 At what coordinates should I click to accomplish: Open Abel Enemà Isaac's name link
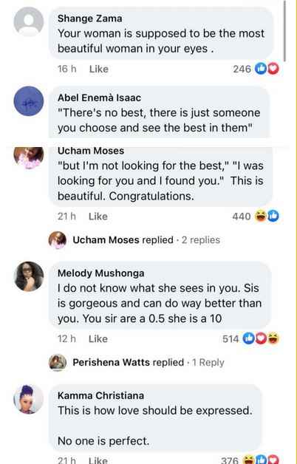[x=99, y=98]
